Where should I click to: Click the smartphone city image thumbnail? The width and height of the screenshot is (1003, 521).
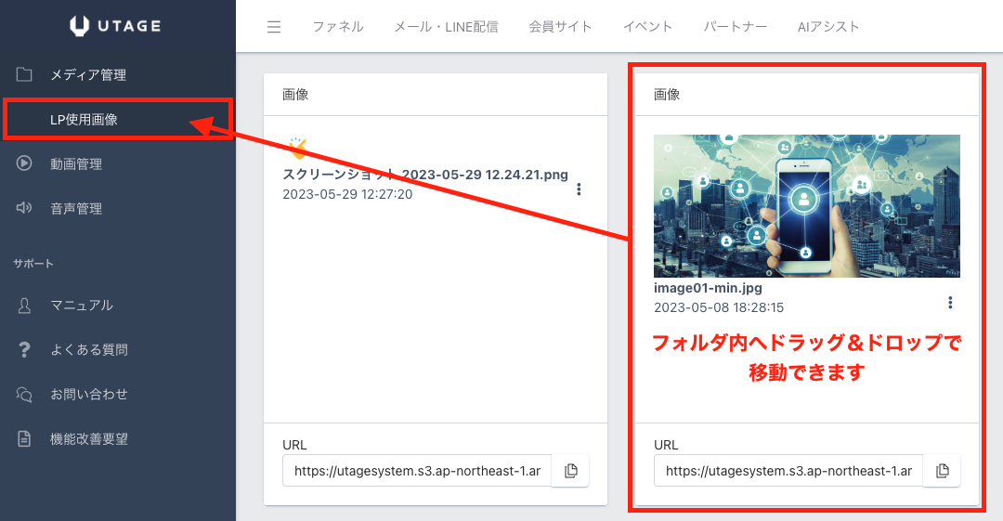[x=806, y=206]
